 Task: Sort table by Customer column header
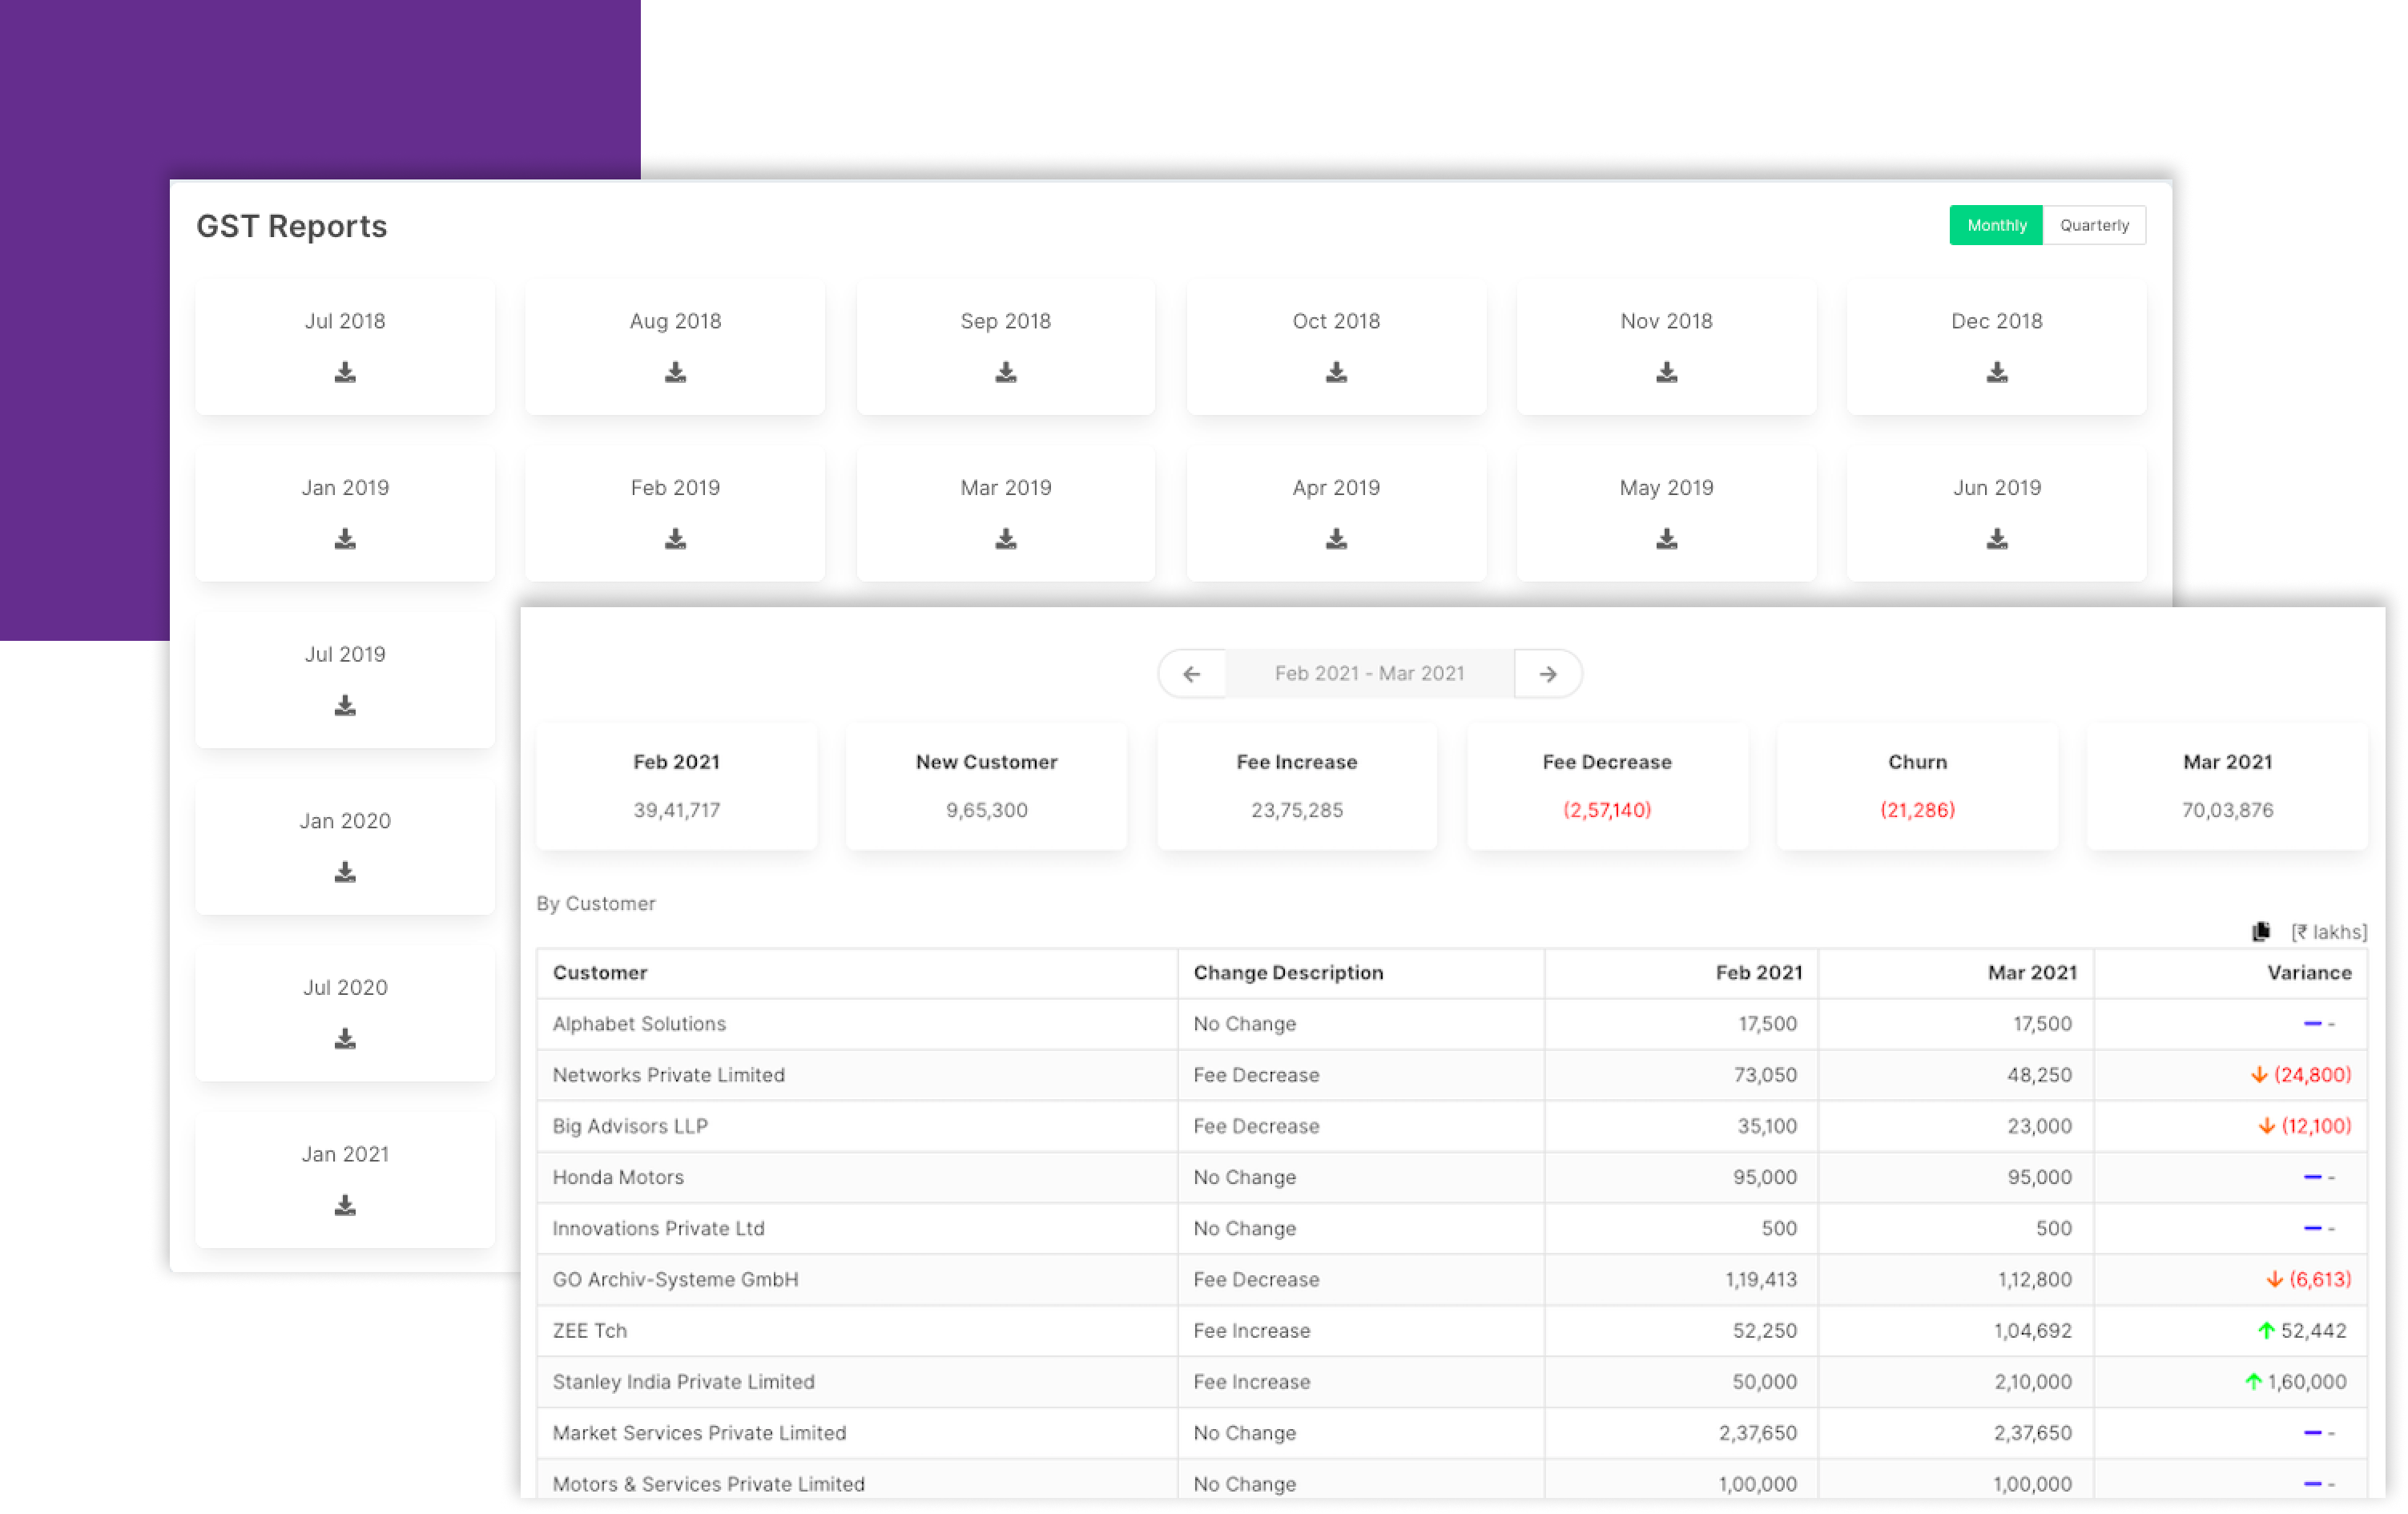click(600, 973)
